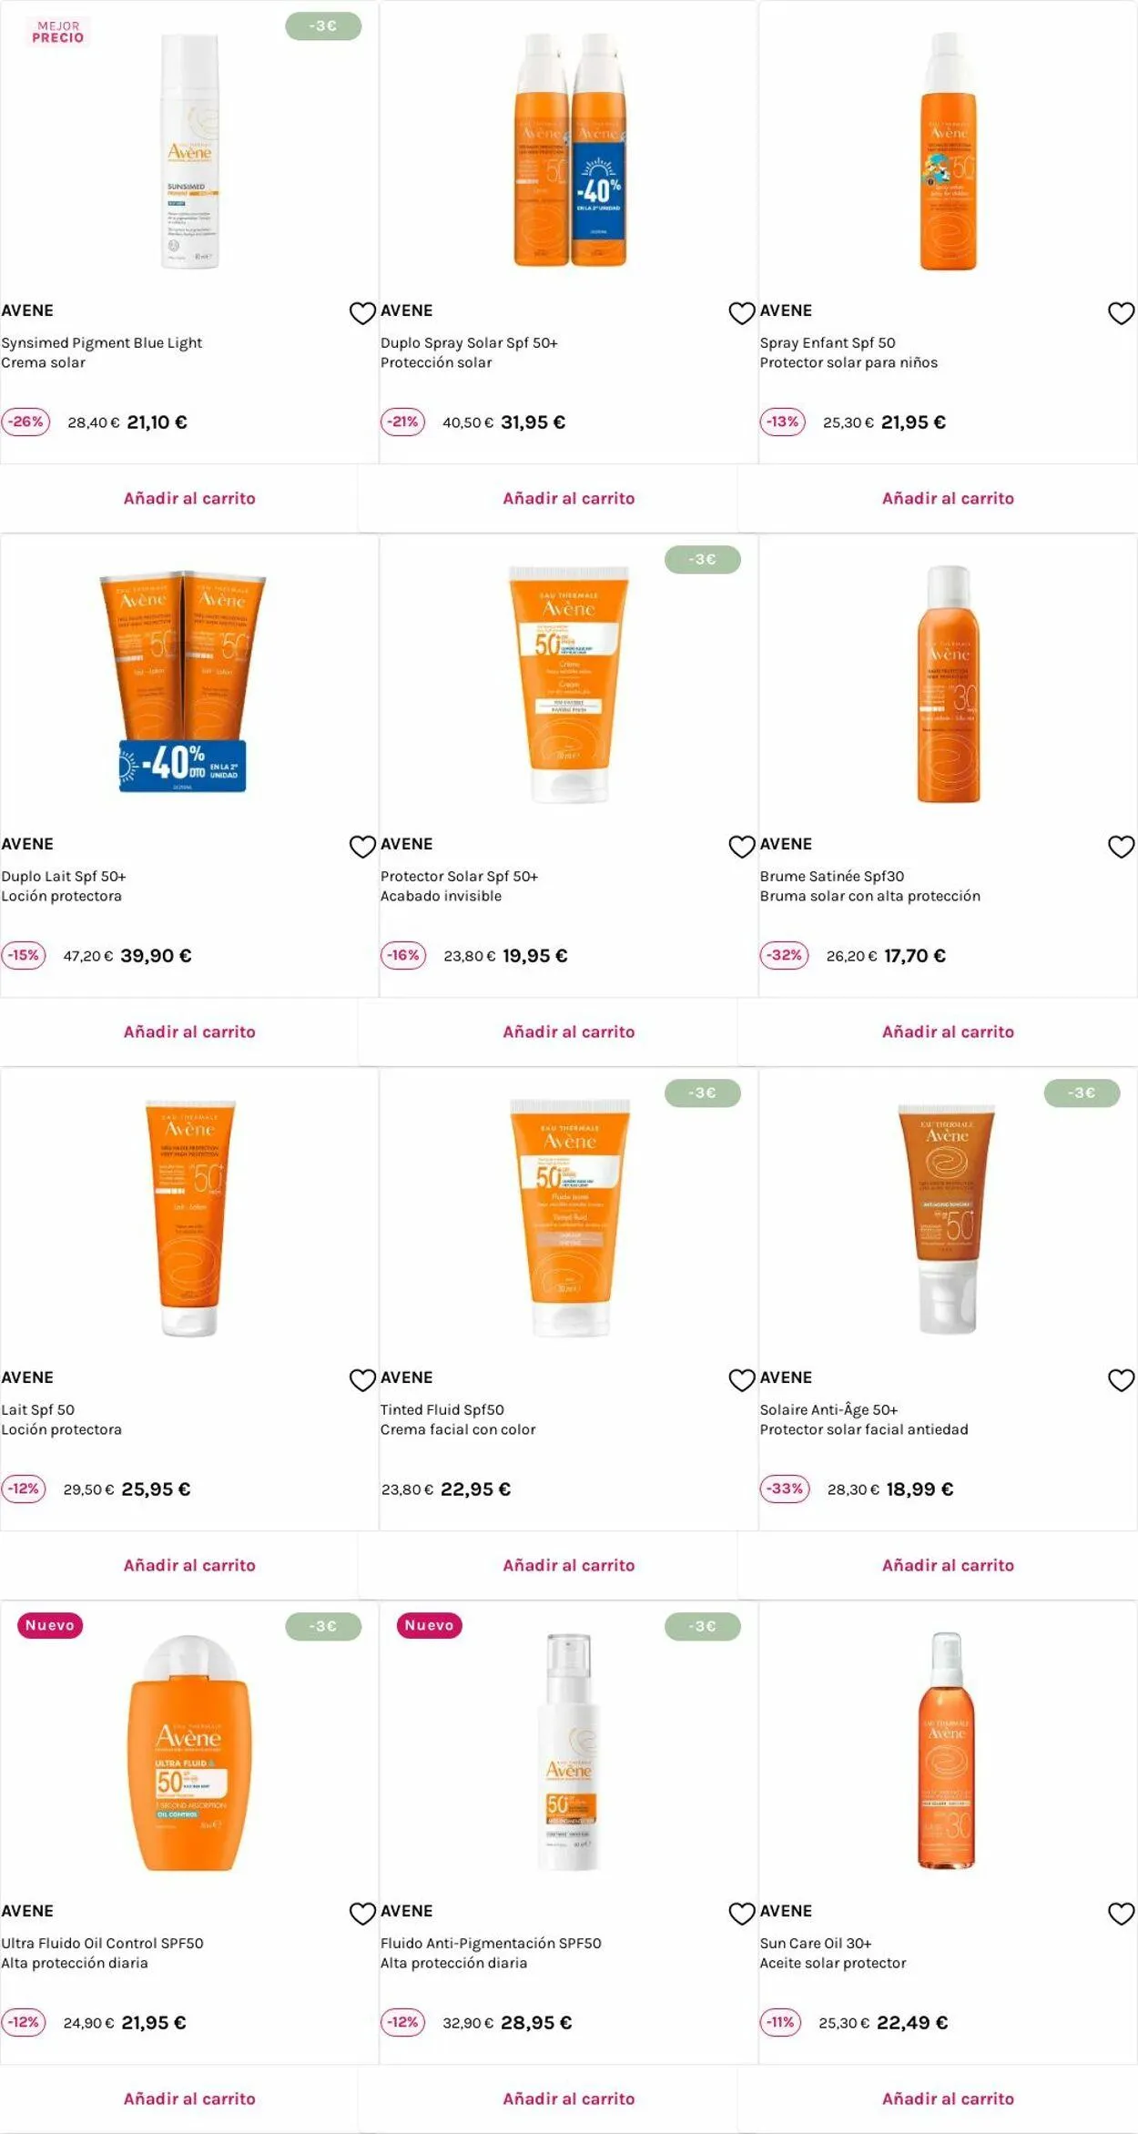1138x2134 pixels.
Task: Add Spray Enfant Spf 50 to wishlist heart
Action: (1121, 313)
